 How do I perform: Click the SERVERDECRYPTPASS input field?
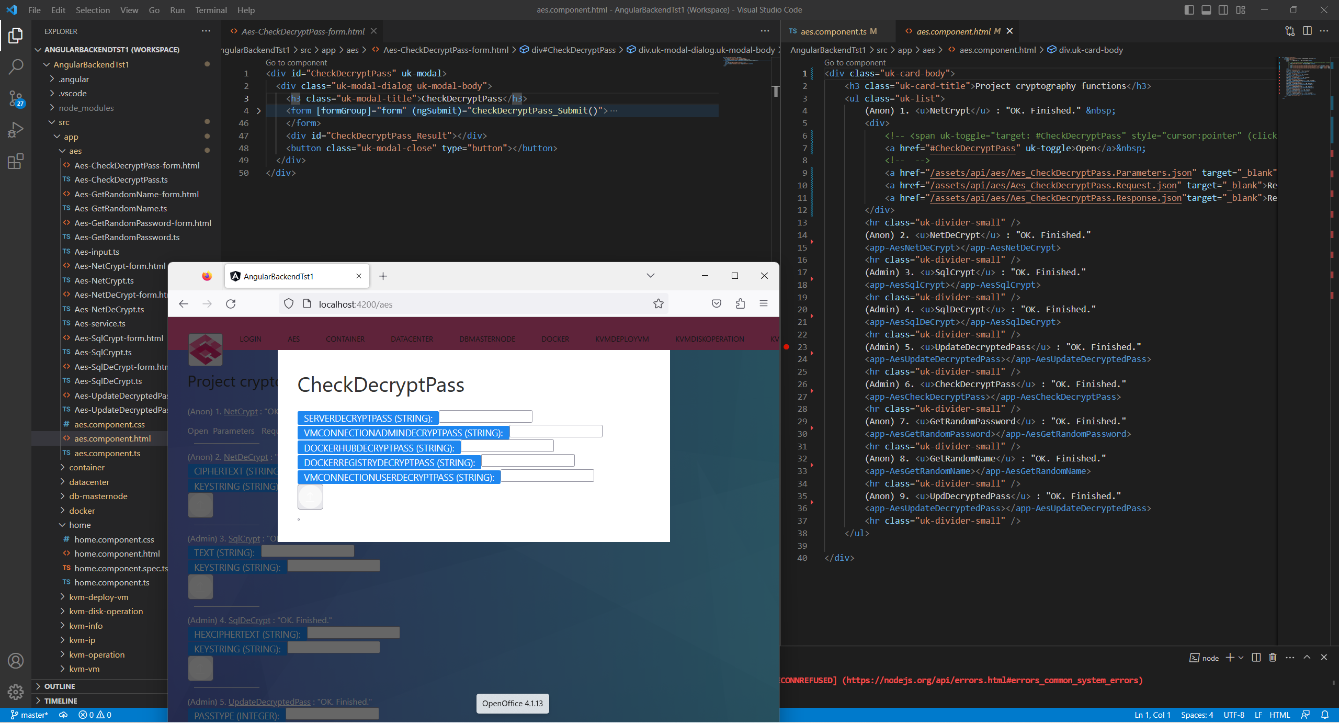click(x=485, y=417)
